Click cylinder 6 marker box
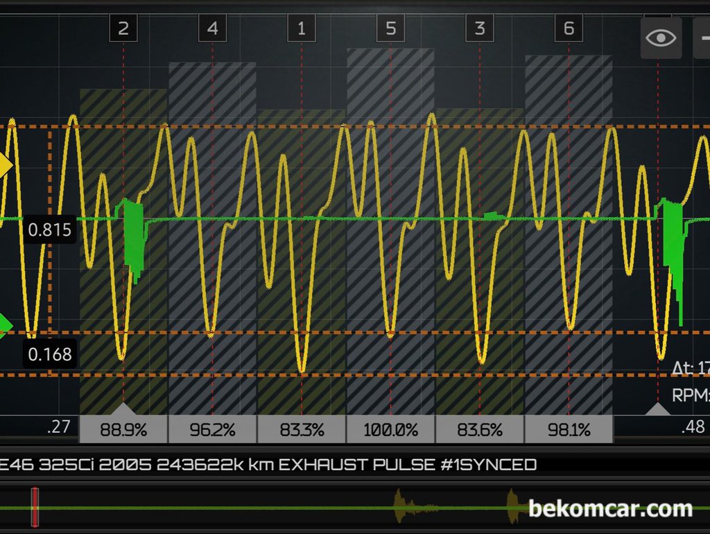The image size is (710, 534). 569,28
